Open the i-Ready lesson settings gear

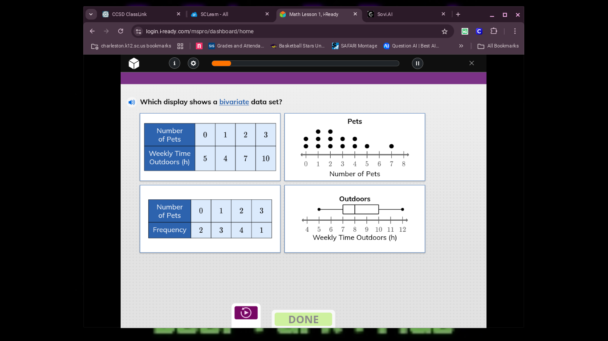click(x=193, y=63)
